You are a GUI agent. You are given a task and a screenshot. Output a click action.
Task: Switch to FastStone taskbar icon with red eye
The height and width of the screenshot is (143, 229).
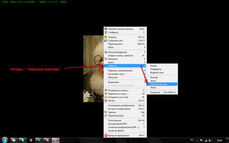click(x=56, y=140)
